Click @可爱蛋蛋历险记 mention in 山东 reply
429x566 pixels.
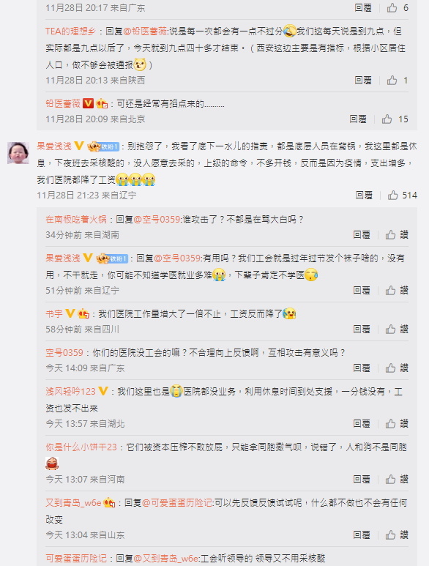click(177, 503)
